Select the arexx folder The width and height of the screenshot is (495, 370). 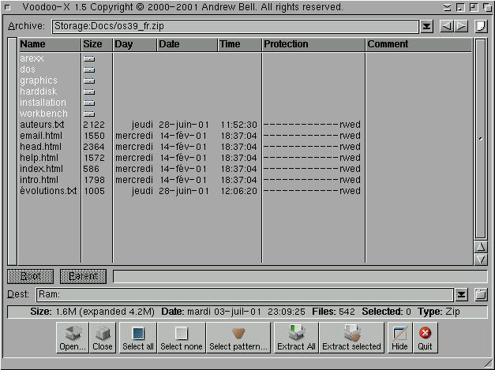[x=32, y=58]
